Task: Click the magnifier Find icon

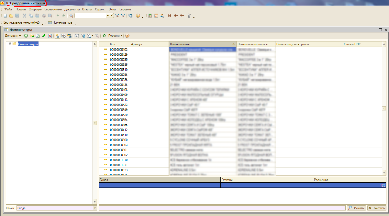Action: coord(71,16)
